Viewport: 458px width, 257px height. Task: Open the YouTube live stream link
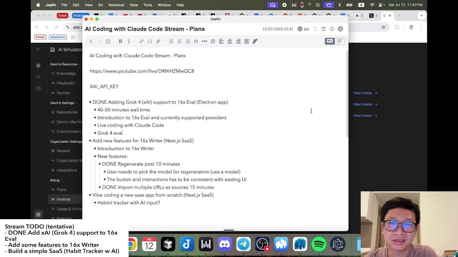(142, 71)
